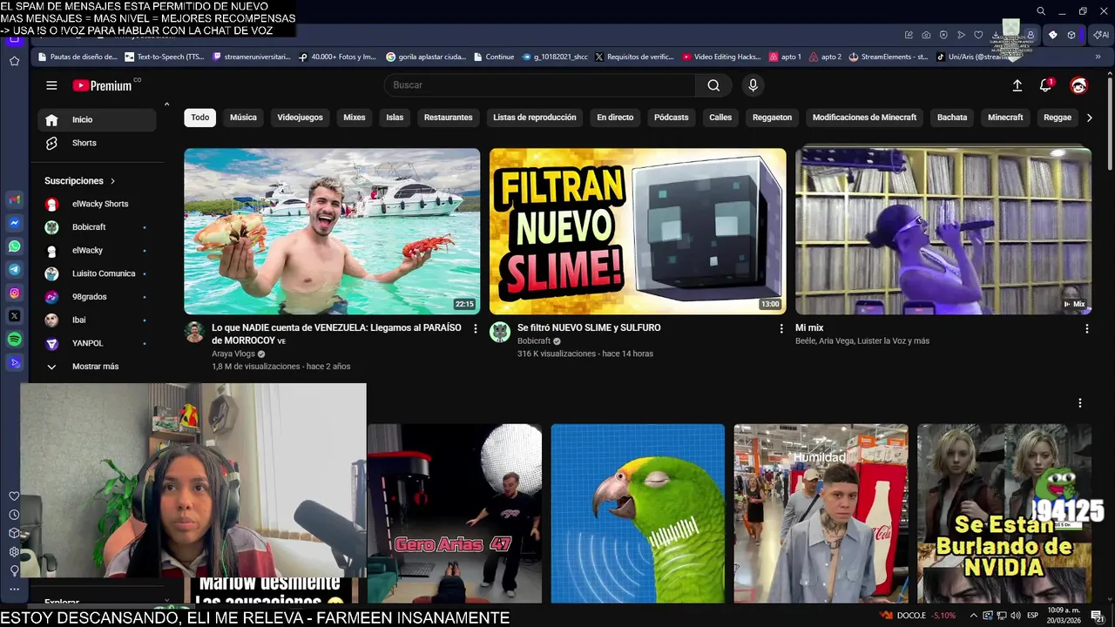Select the Pódcasts filter chip
Screen dimensions: 1115x627
click(x=671, y=118)
